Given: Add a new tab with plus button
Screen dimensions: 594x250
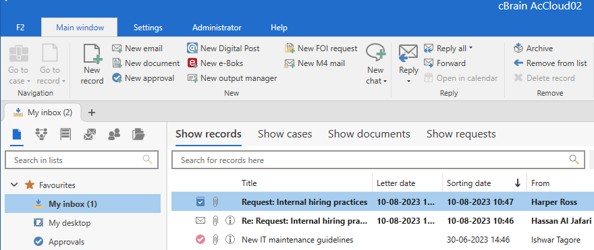Looking at the screenshot, I should pos(92,113).
